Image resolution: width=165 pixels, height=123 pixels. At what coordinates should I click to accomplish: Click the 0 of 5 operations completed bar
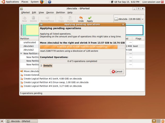(82, 61)
